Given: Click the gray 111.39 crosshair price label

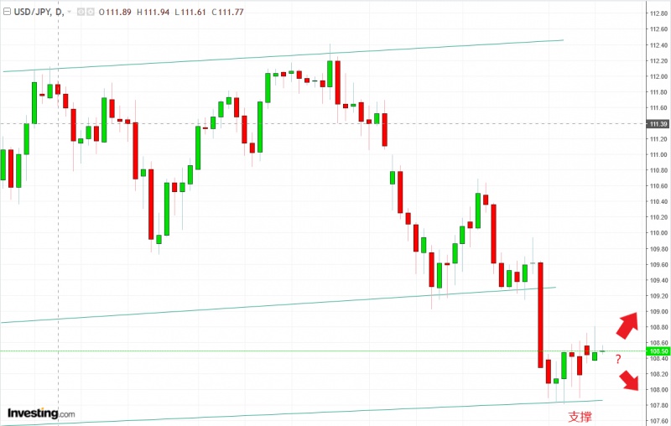Looking at the screenshot, I should 658,124.
